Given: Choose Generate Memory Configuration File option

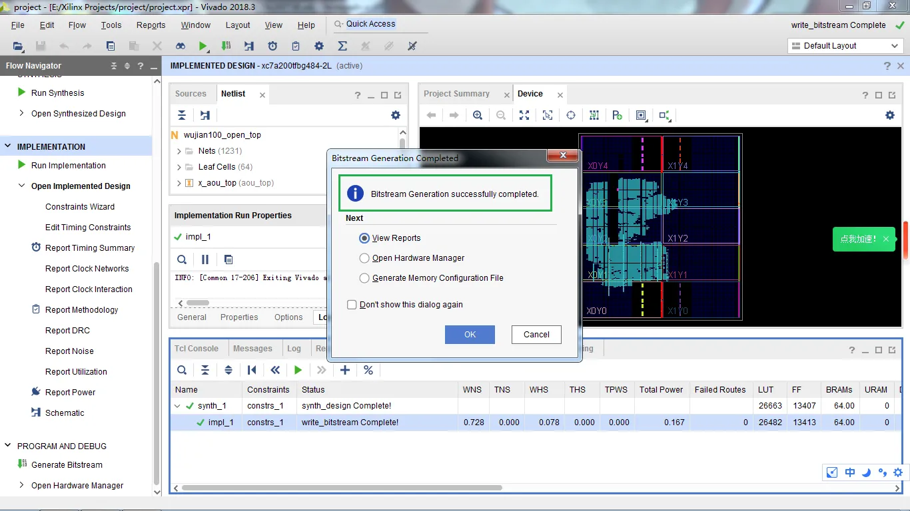Looking at the screenshot, I should click(x=364, y=278).
